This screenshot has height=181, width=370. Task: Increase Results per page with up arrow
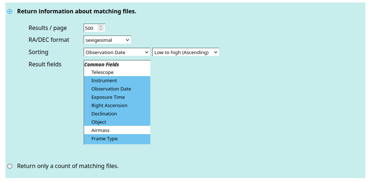pyautogui.click(x=101, y=27)
